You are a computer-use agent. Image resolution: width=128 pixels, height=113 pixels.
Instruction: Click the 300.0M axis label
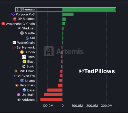[x=107, y=106]
